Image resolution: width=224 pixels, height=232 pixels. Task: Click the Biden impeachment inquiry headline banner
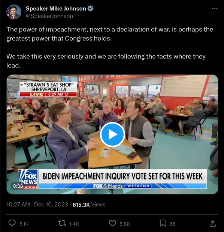122,176
